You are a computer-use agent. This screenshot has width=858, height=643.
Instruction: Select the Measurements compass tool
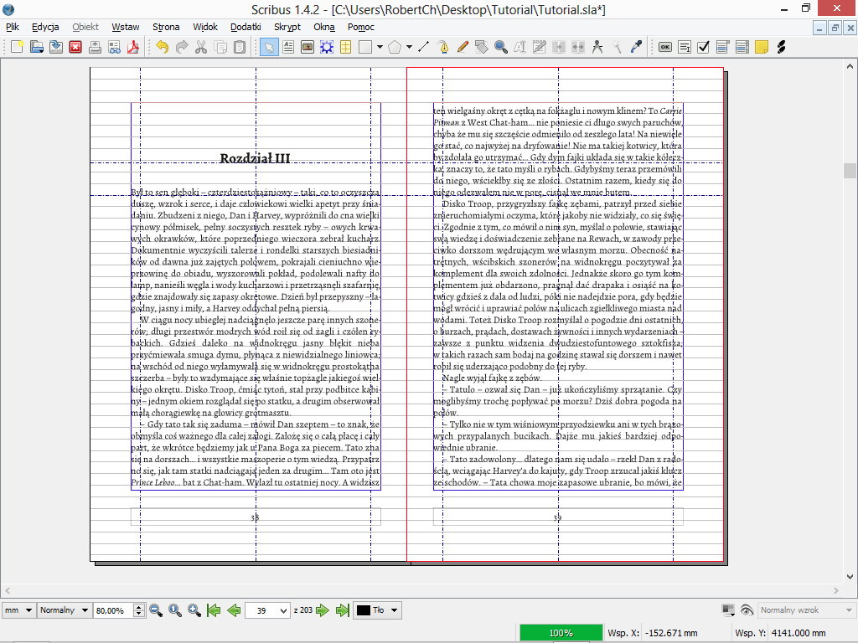597,47
